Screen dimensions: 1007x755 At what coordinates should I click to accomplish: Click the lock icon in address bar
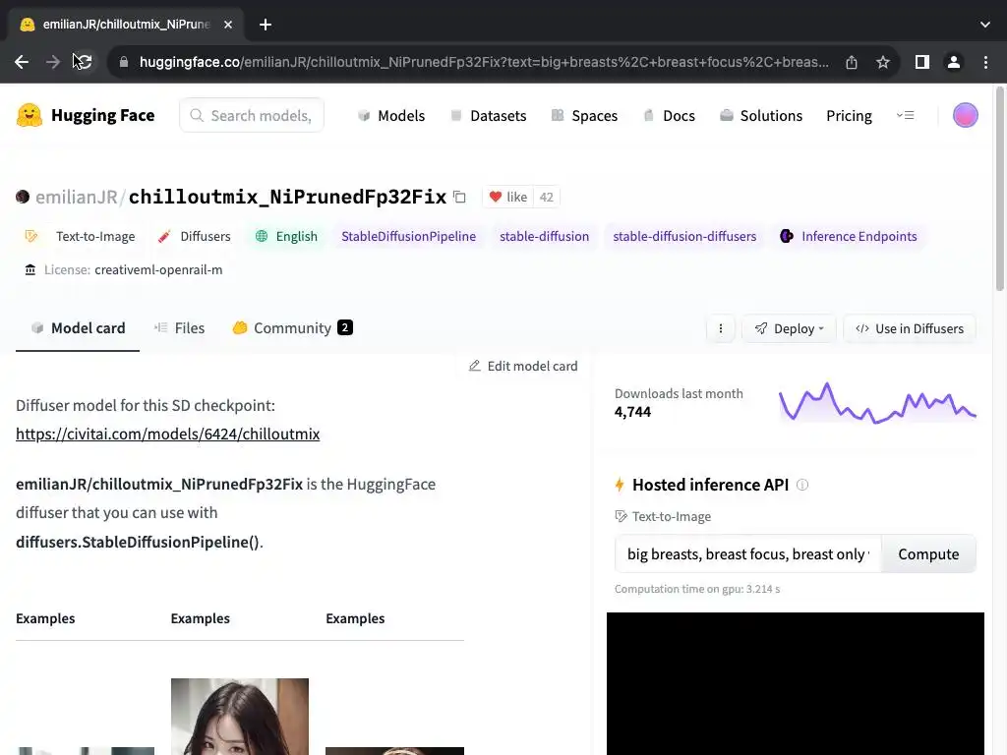click(124, 62)
